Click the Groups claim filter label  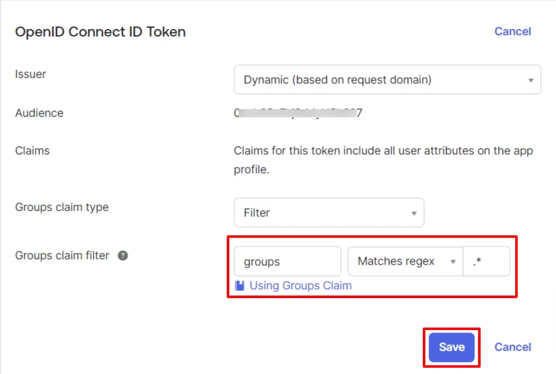(61, 255)
